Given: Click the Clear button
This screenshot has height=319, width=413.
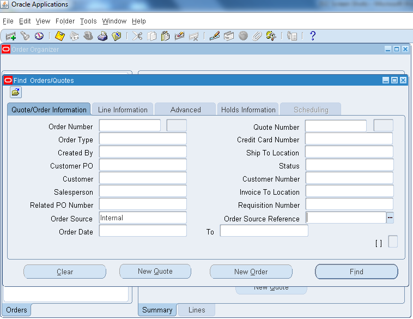Looking at the screenshot, I should coord(65,272).
